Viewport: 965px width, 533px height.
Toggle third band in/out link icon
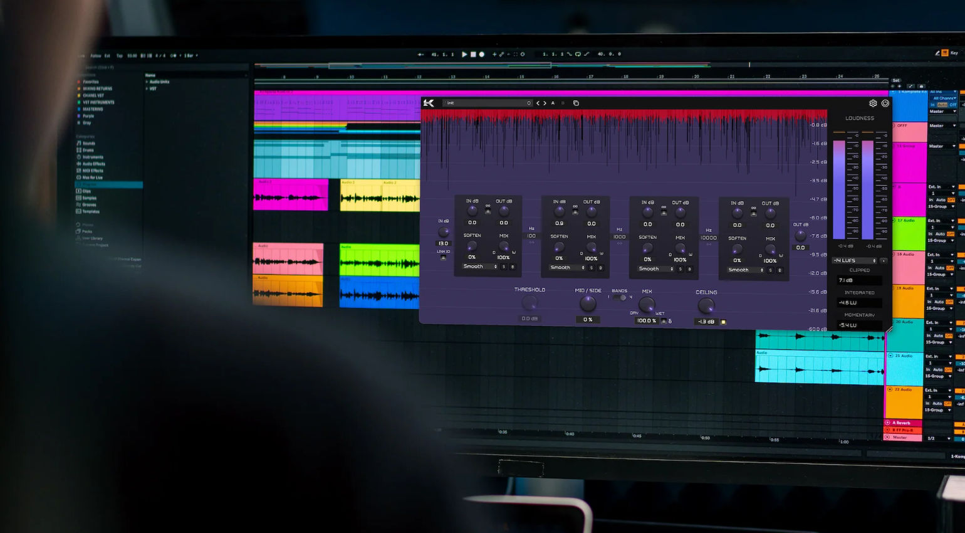pyautogui.click(x=664, y=210)
